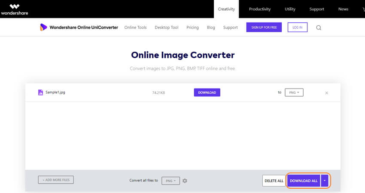Click the DOWNLOAD ALL button
Screen dimensions: 365x193
pyautogui.click(x=304, y=181)
